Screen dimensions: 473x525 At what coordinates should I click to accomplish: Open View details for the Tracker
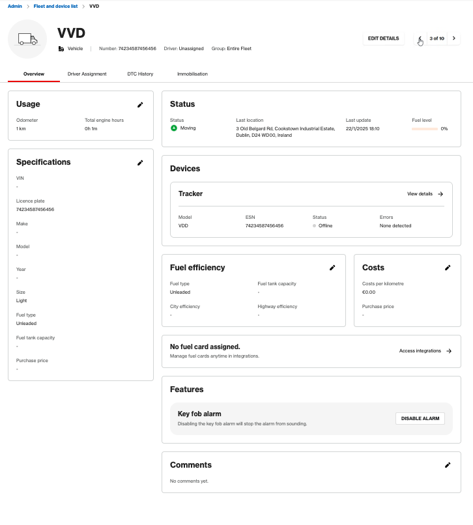click(x=425, y=194)
